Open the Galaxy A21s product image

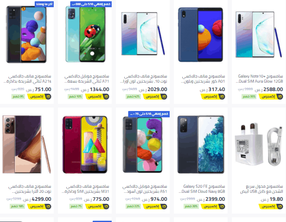(27, 34)
